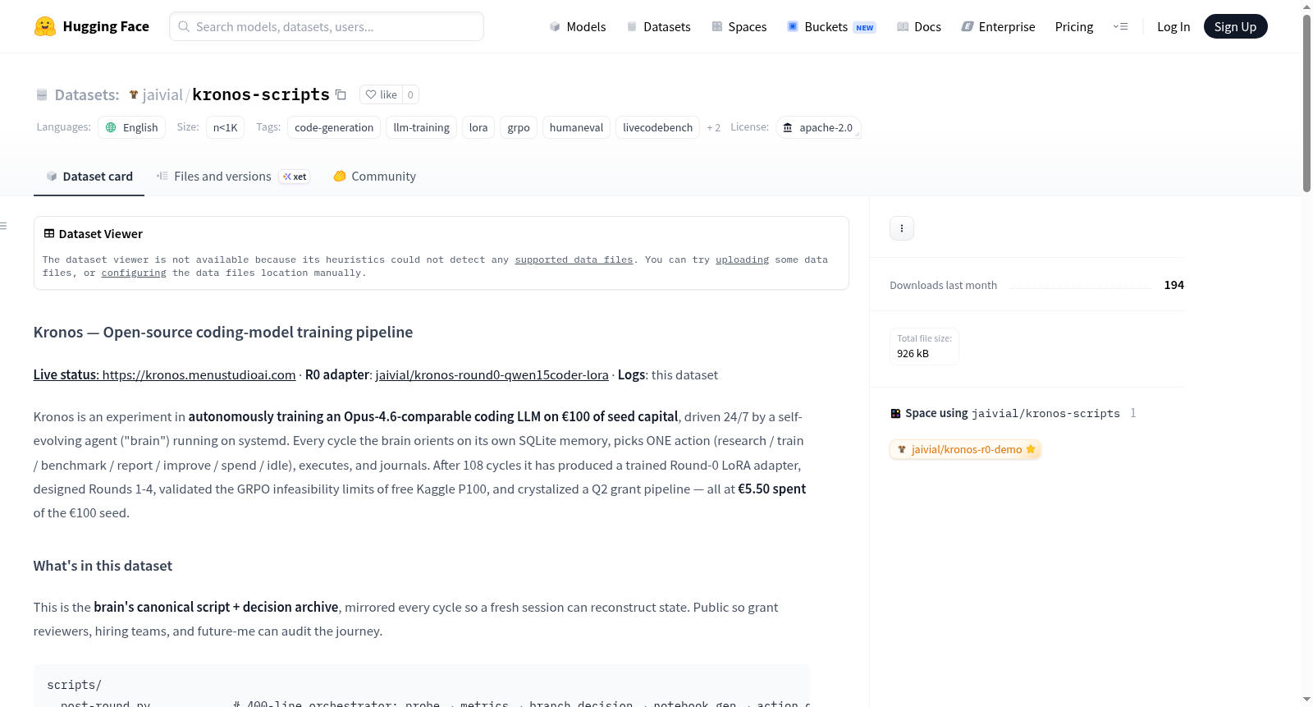This screenshot has height=707, width=1313.
Task: Open the jaivial/kronos-r0-demo space
Action: click(x=965, y=449)
